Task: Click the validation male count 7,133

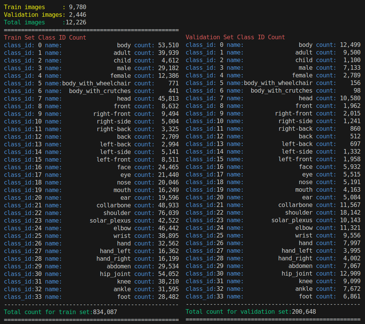Action: [x=352, y=68]
